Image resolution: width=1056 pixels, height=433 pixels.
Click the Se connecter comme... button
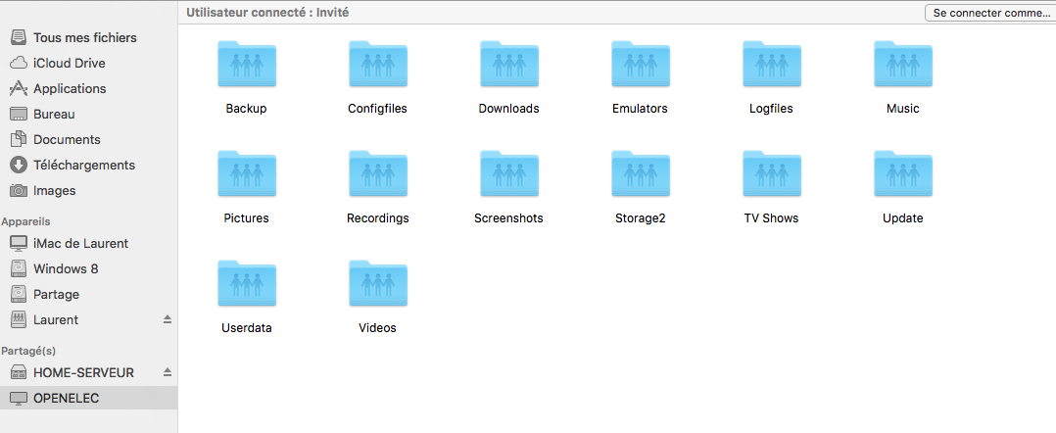coord(990,13)
